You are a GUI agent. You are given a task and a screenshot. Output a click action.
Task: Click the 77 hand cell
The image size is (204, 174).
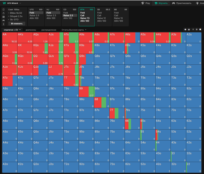(x=117, y=113)
